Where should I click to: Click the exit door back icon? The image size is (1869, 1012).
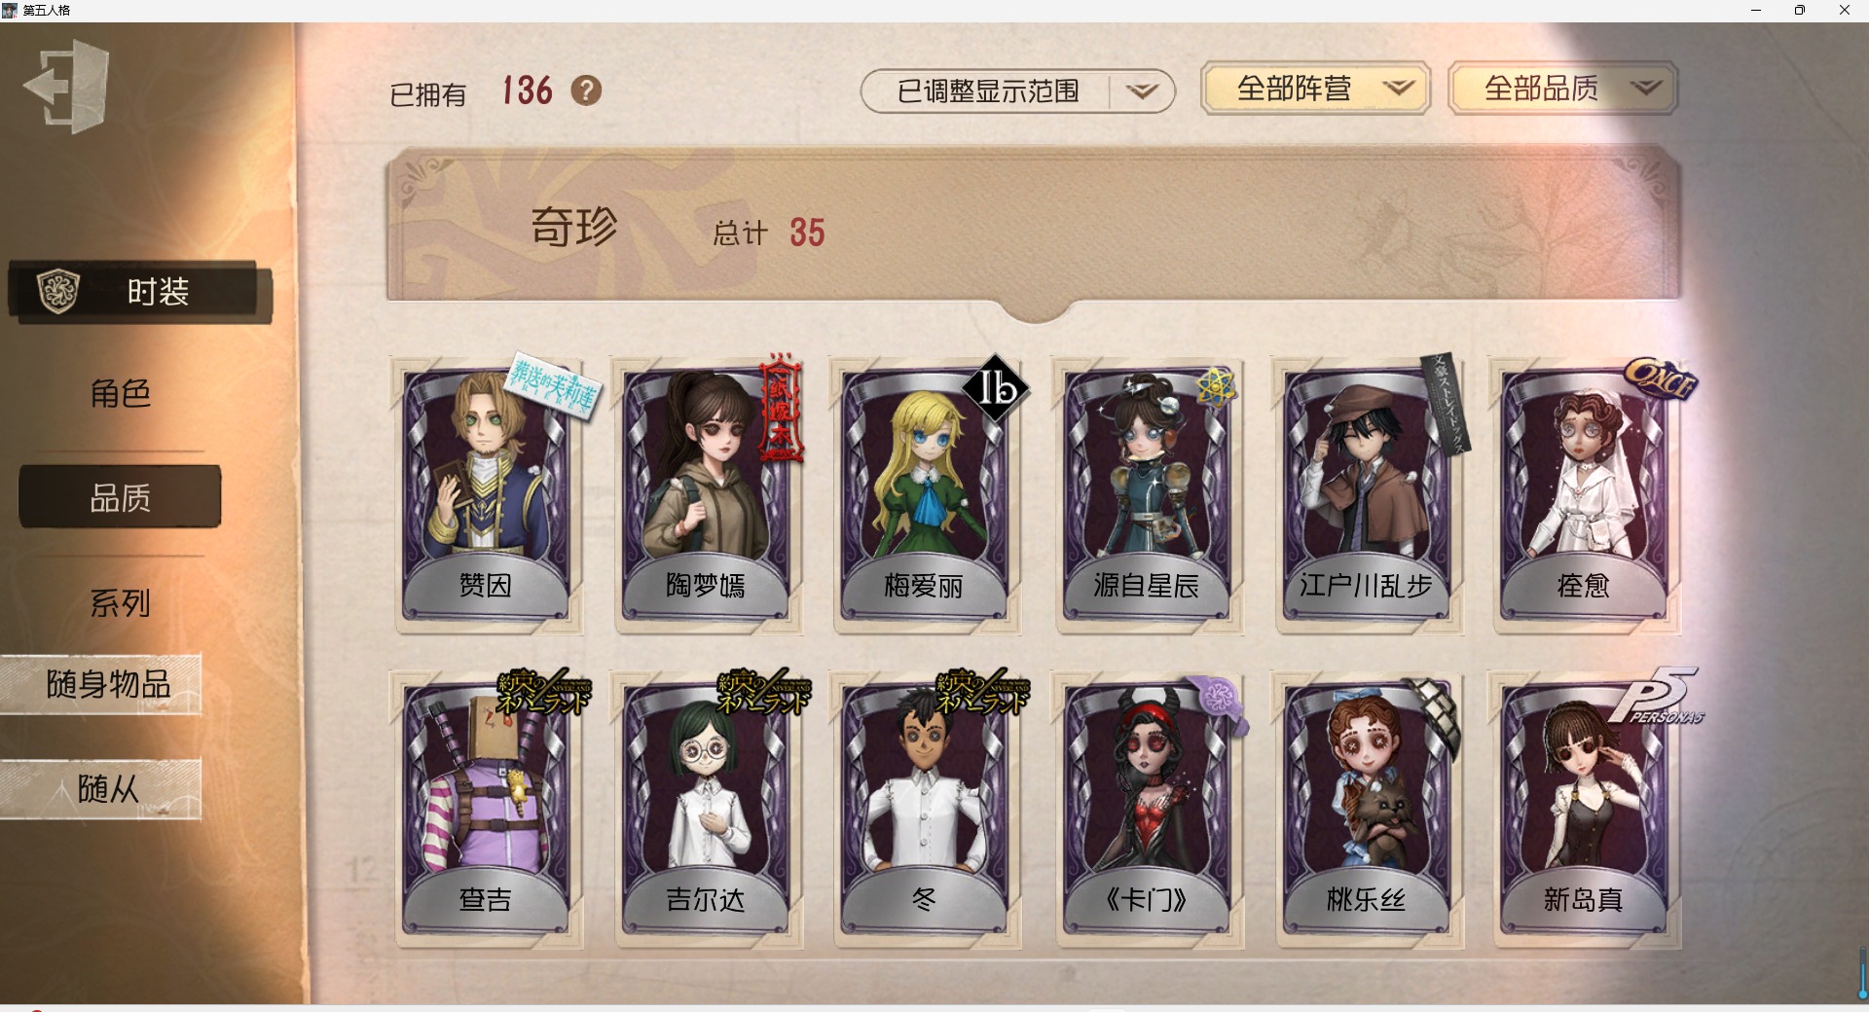66,86
